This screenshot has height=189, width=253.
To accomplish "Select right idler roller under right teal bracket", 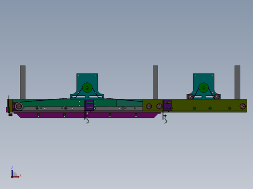I will click(217, 97).
